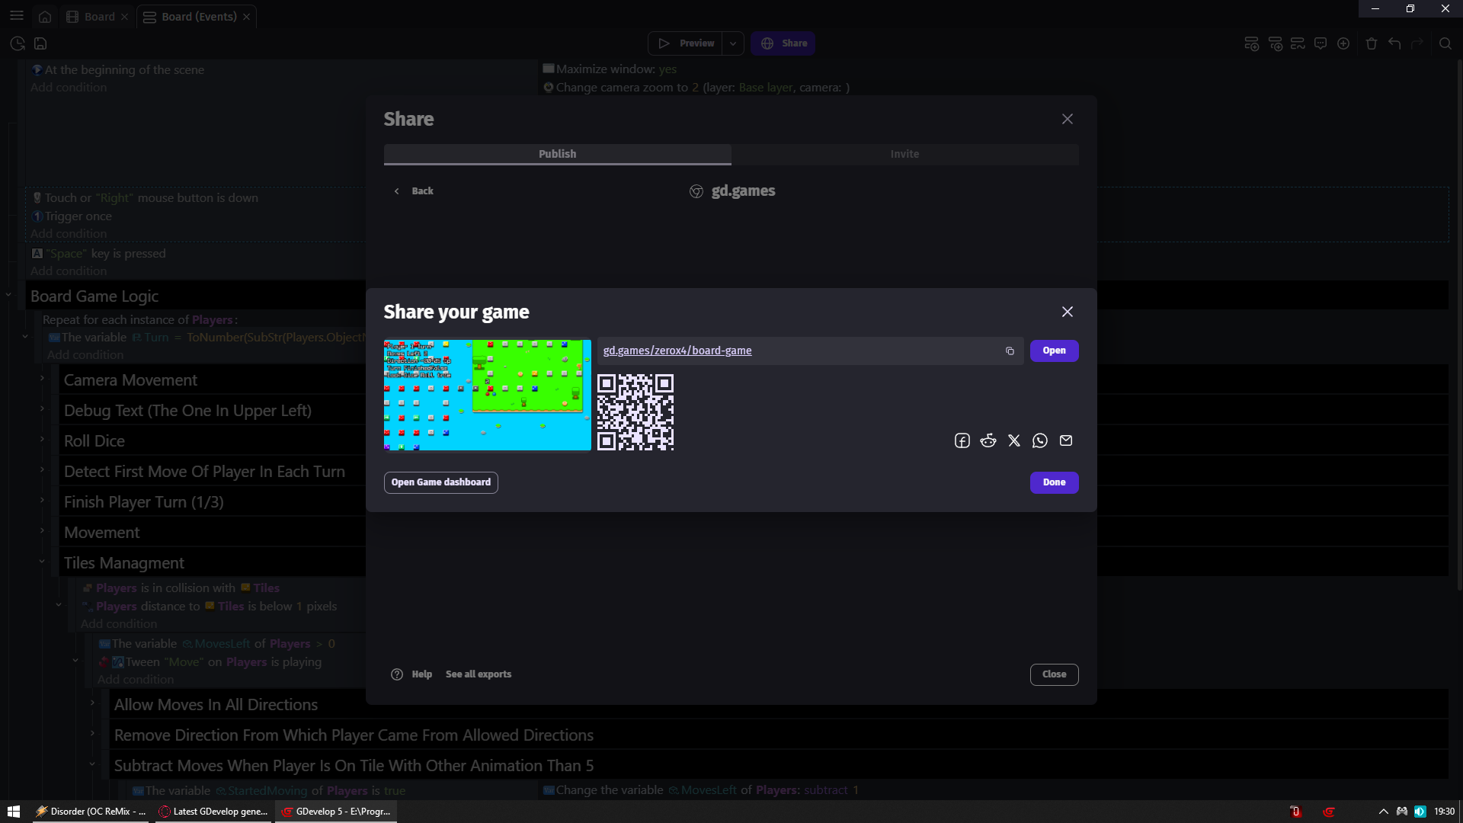Expand Detect First Move Of Player group
Image resolution: width=1463 pixels, height=823 pixels.
click(42, 469)
